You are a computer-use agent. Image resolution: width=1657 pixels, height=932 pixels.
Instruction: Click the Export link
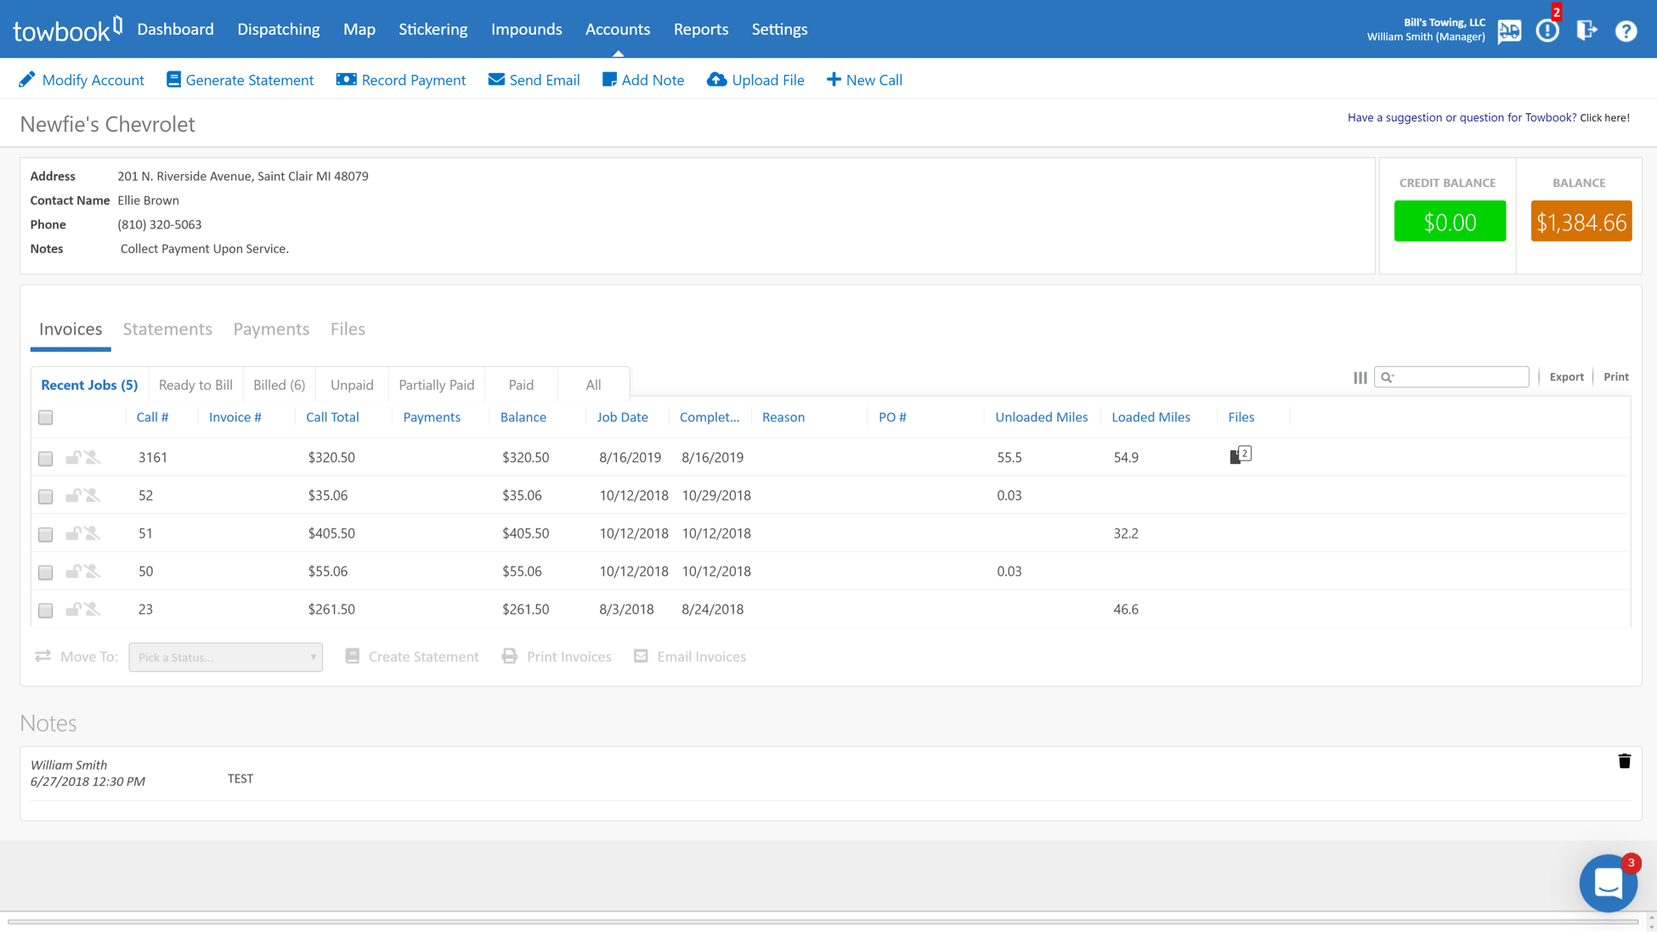tap(1565, 377)
